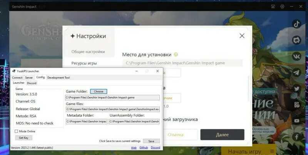Select the Config tab

[40, 77]
